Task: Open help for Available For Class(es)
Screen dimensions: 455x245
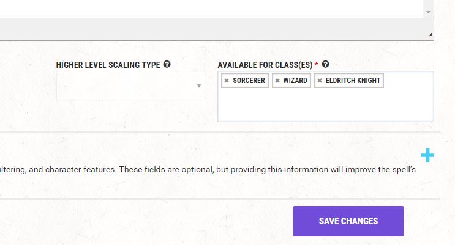Action: (x=326, y=64)
